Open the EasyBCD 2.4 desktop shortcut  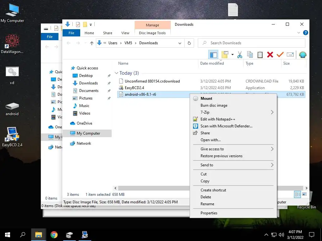click(x=12, y=137)
